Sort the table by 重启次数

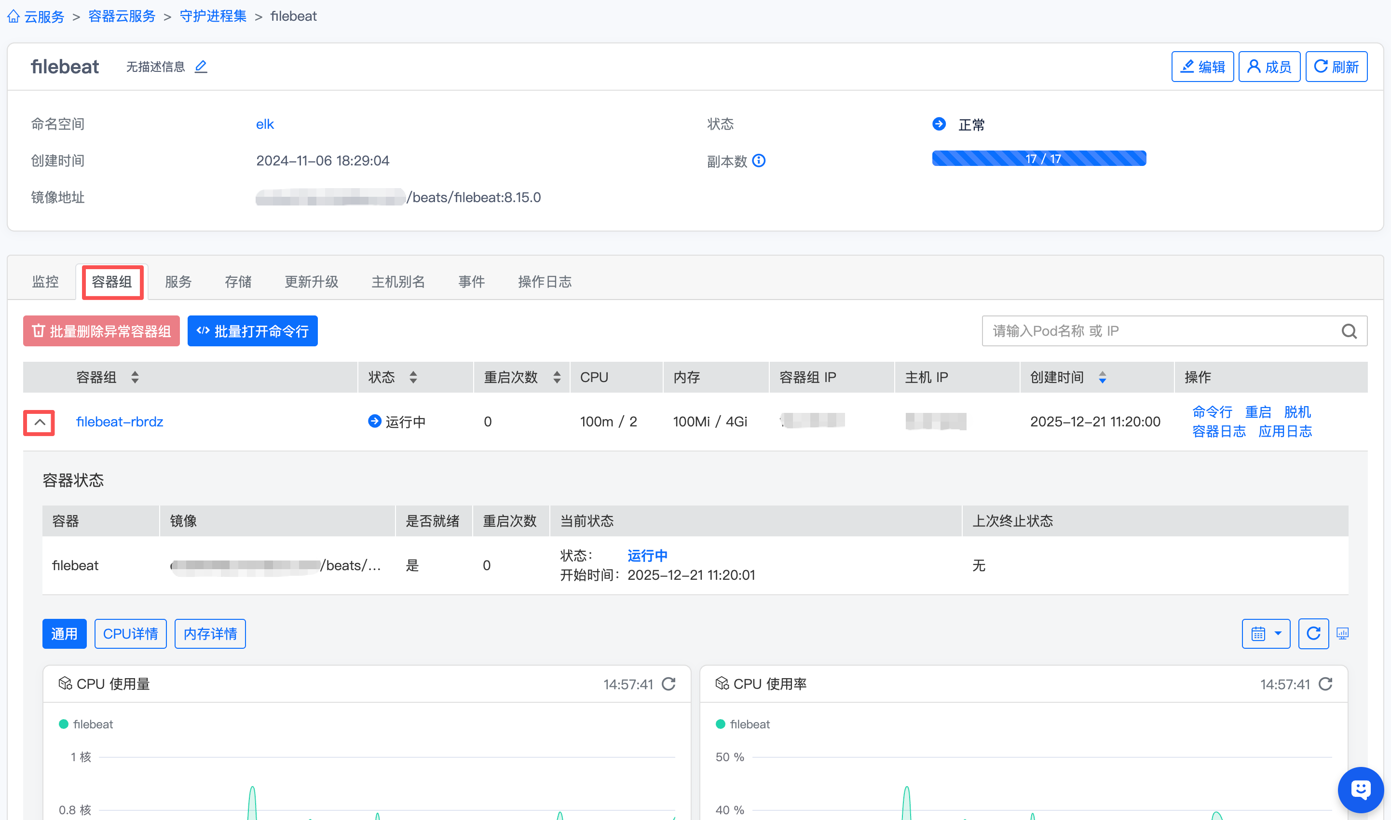click(557, 377)
